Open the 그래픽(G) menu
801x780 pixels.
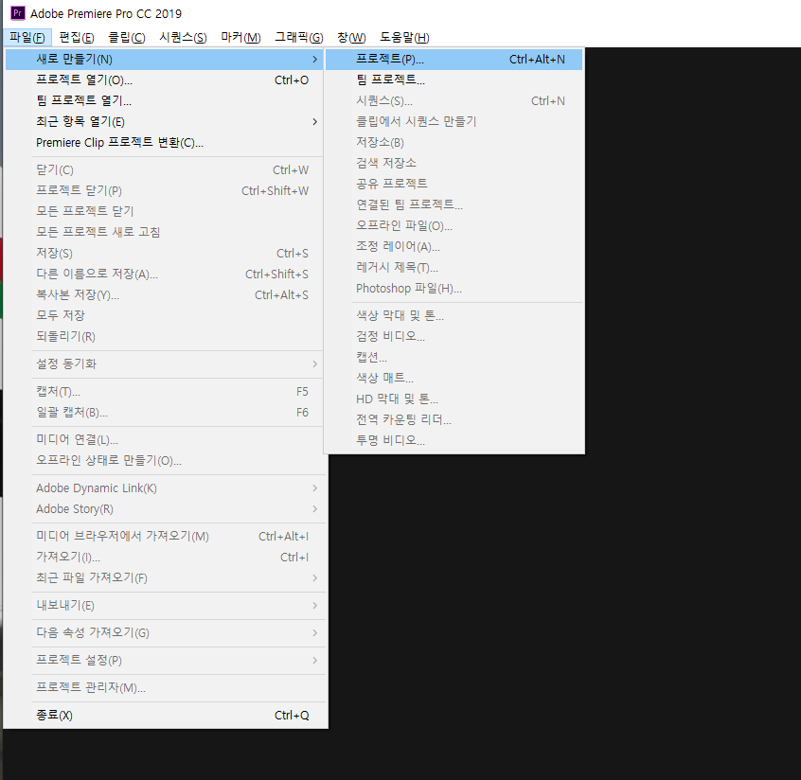click(299, 37)
